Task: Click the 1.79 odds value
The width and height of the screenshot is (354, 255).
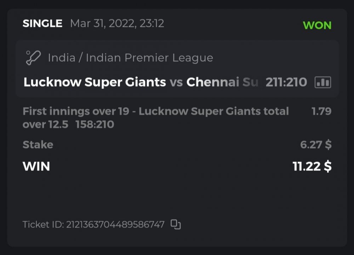Action: point(321,111)
